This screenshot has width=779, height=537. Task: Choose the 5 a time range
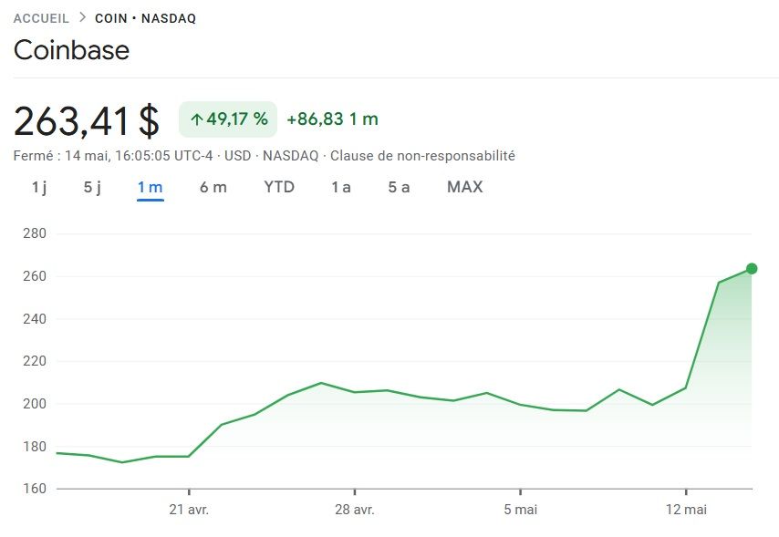pyautogui.click(x=399, y=187)
